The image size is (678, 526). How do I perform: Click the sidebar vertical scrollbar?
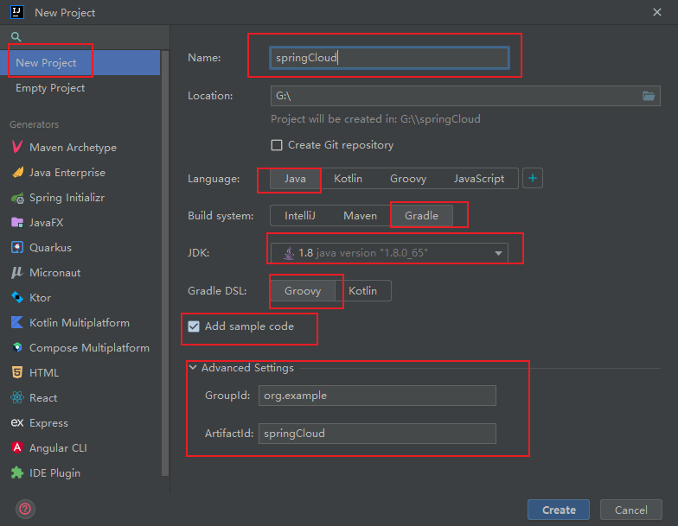pos(164,263)
